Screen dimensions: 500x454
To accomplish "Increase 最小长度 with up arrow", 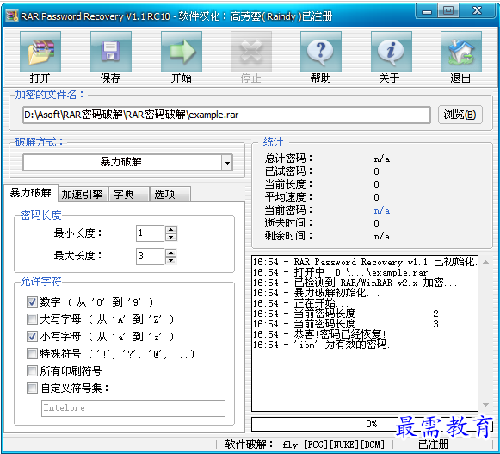I will pyautogui.click(x=171, y=229).
